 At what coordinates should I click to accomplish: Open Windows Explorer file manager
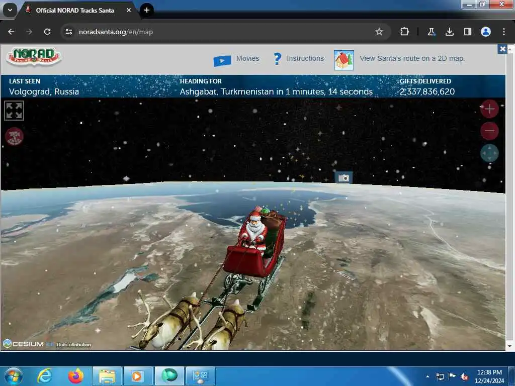(107, 376)
